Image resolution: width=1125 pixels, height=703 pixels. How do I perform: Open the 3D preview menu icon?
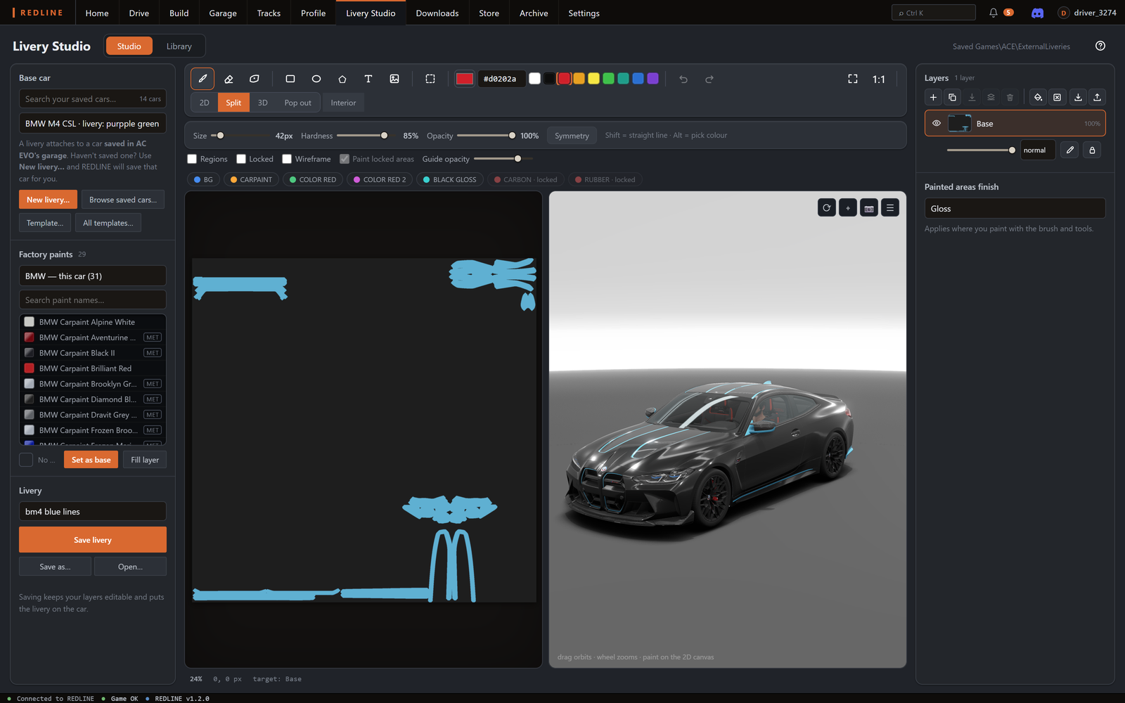890,207
